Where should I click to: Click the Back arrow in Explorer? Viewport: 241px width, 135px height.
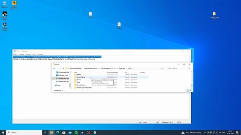coord(54,69)
